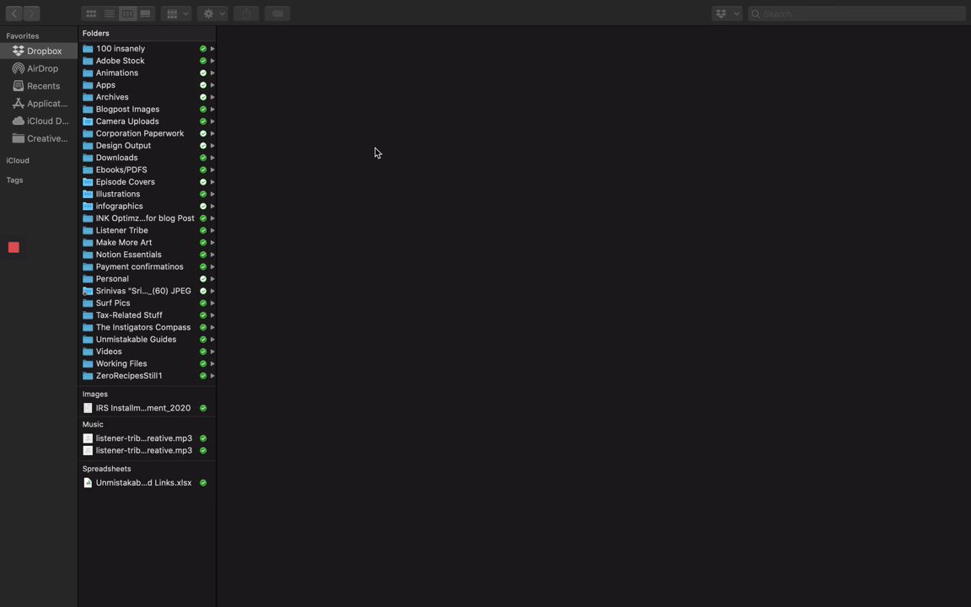Screen dimensions: 971x607
Task: Select the Working Files folder
Action: [x=148, y=363]
